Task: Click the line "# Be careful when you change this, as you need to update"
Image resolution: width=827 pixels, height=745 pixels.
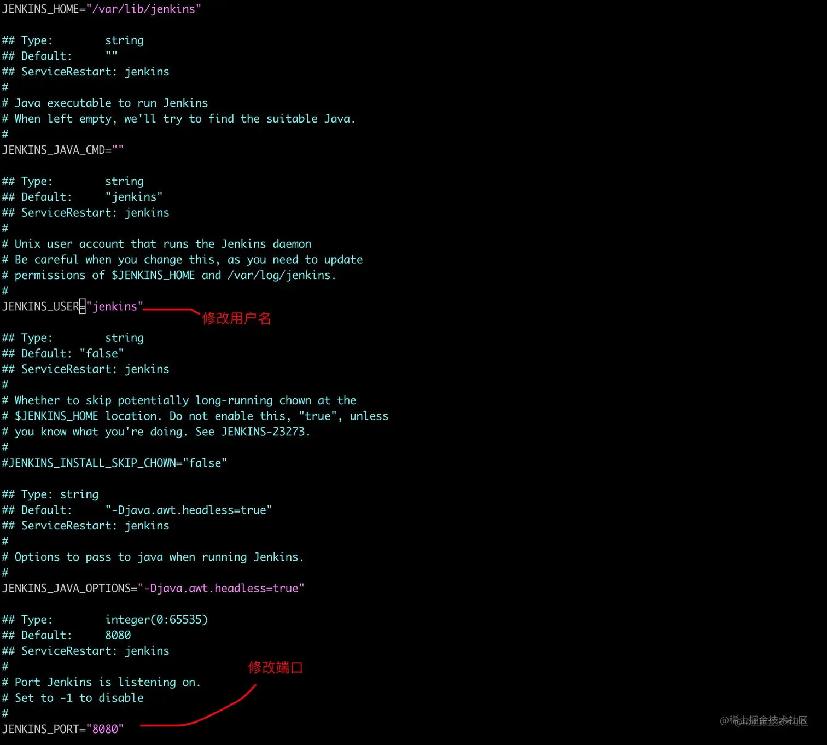Action: pos(182,259)
